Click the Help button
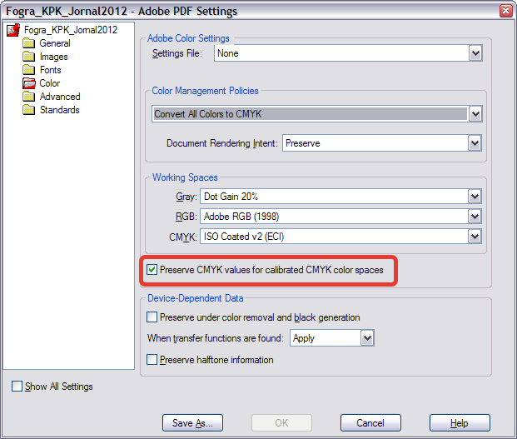This screenshot has height=439, width=517. 460,423
